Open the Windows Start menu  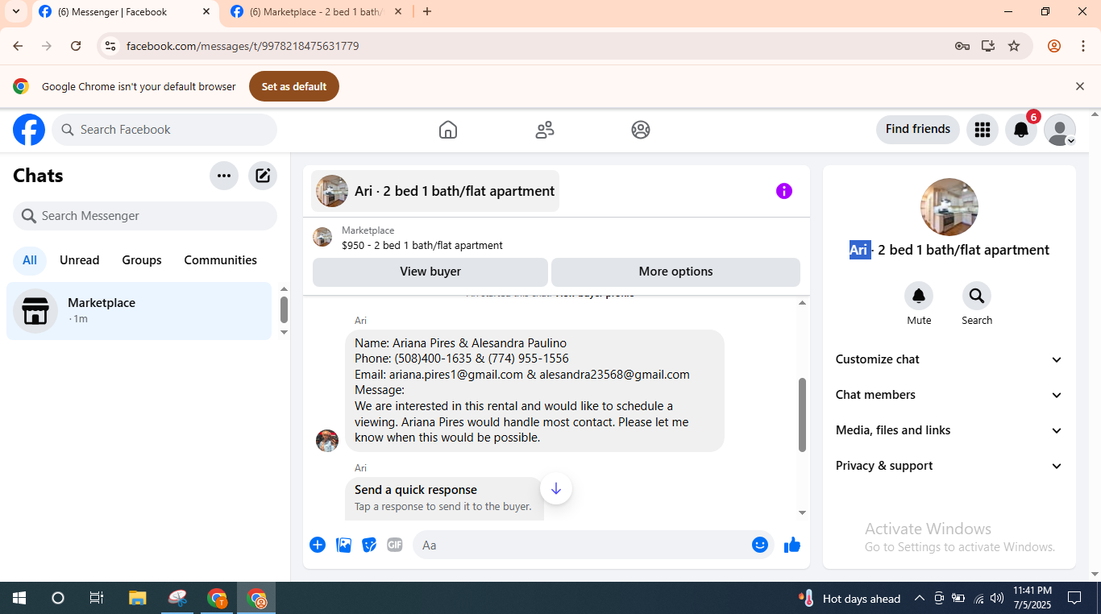(x=19, y=598)
